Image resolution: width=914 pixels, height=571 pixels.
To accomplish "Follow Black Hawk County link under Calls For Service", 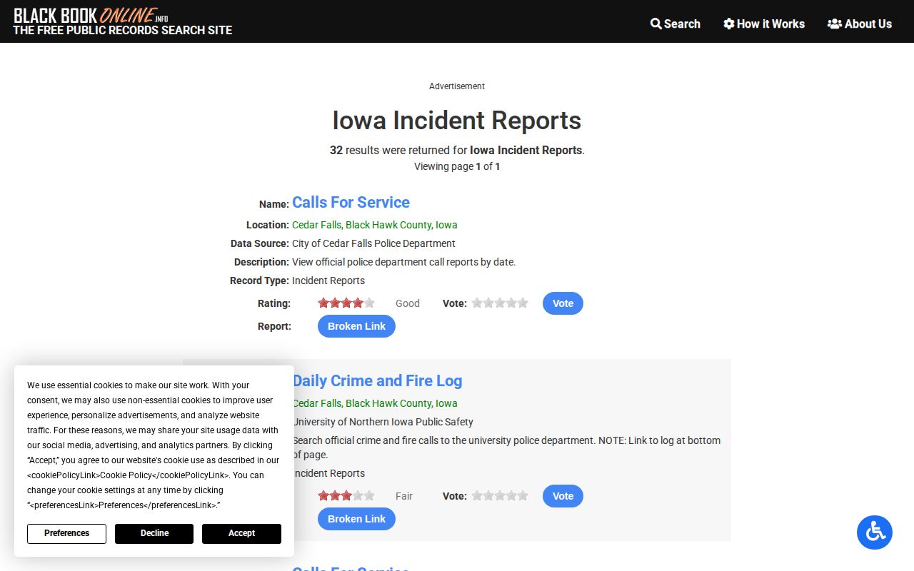I will 388,225.
